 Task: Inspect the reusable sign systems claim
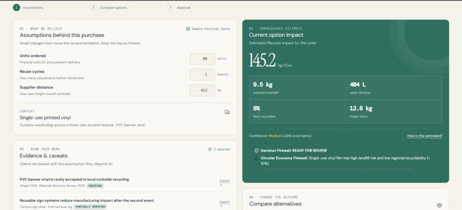click(x=225, y=204)
